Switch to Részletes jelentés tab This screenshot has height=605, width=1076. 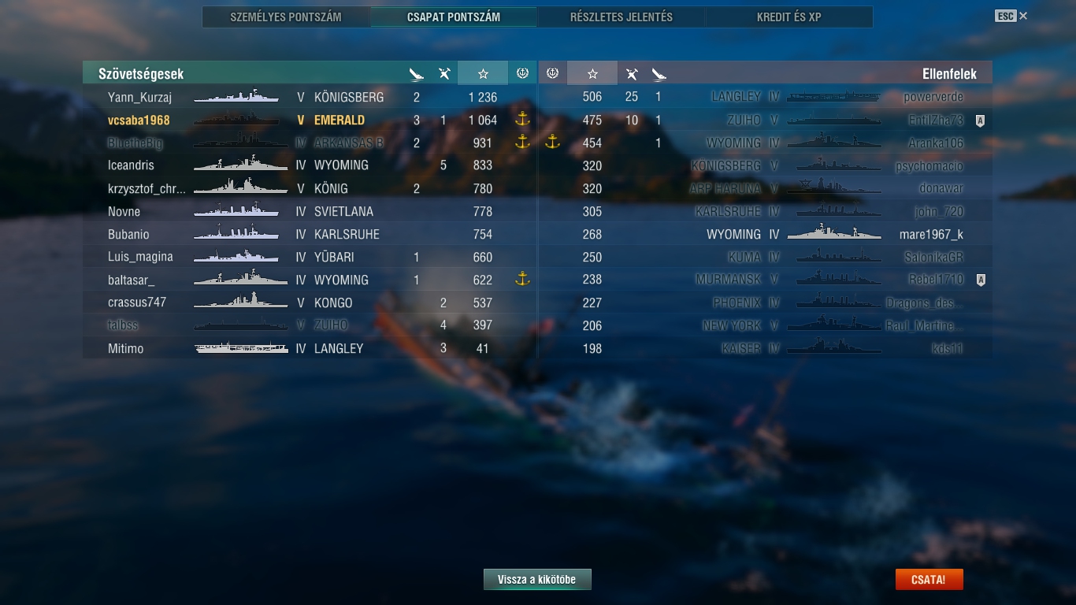[621, 17]
